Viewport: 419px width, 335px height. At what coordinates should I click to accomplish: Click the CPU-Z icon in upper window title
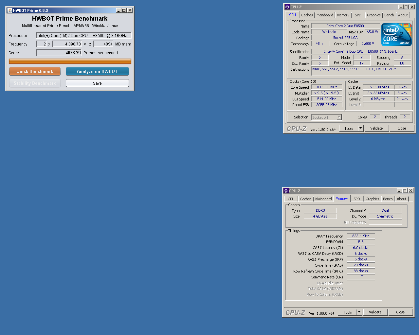pos(287,7)
